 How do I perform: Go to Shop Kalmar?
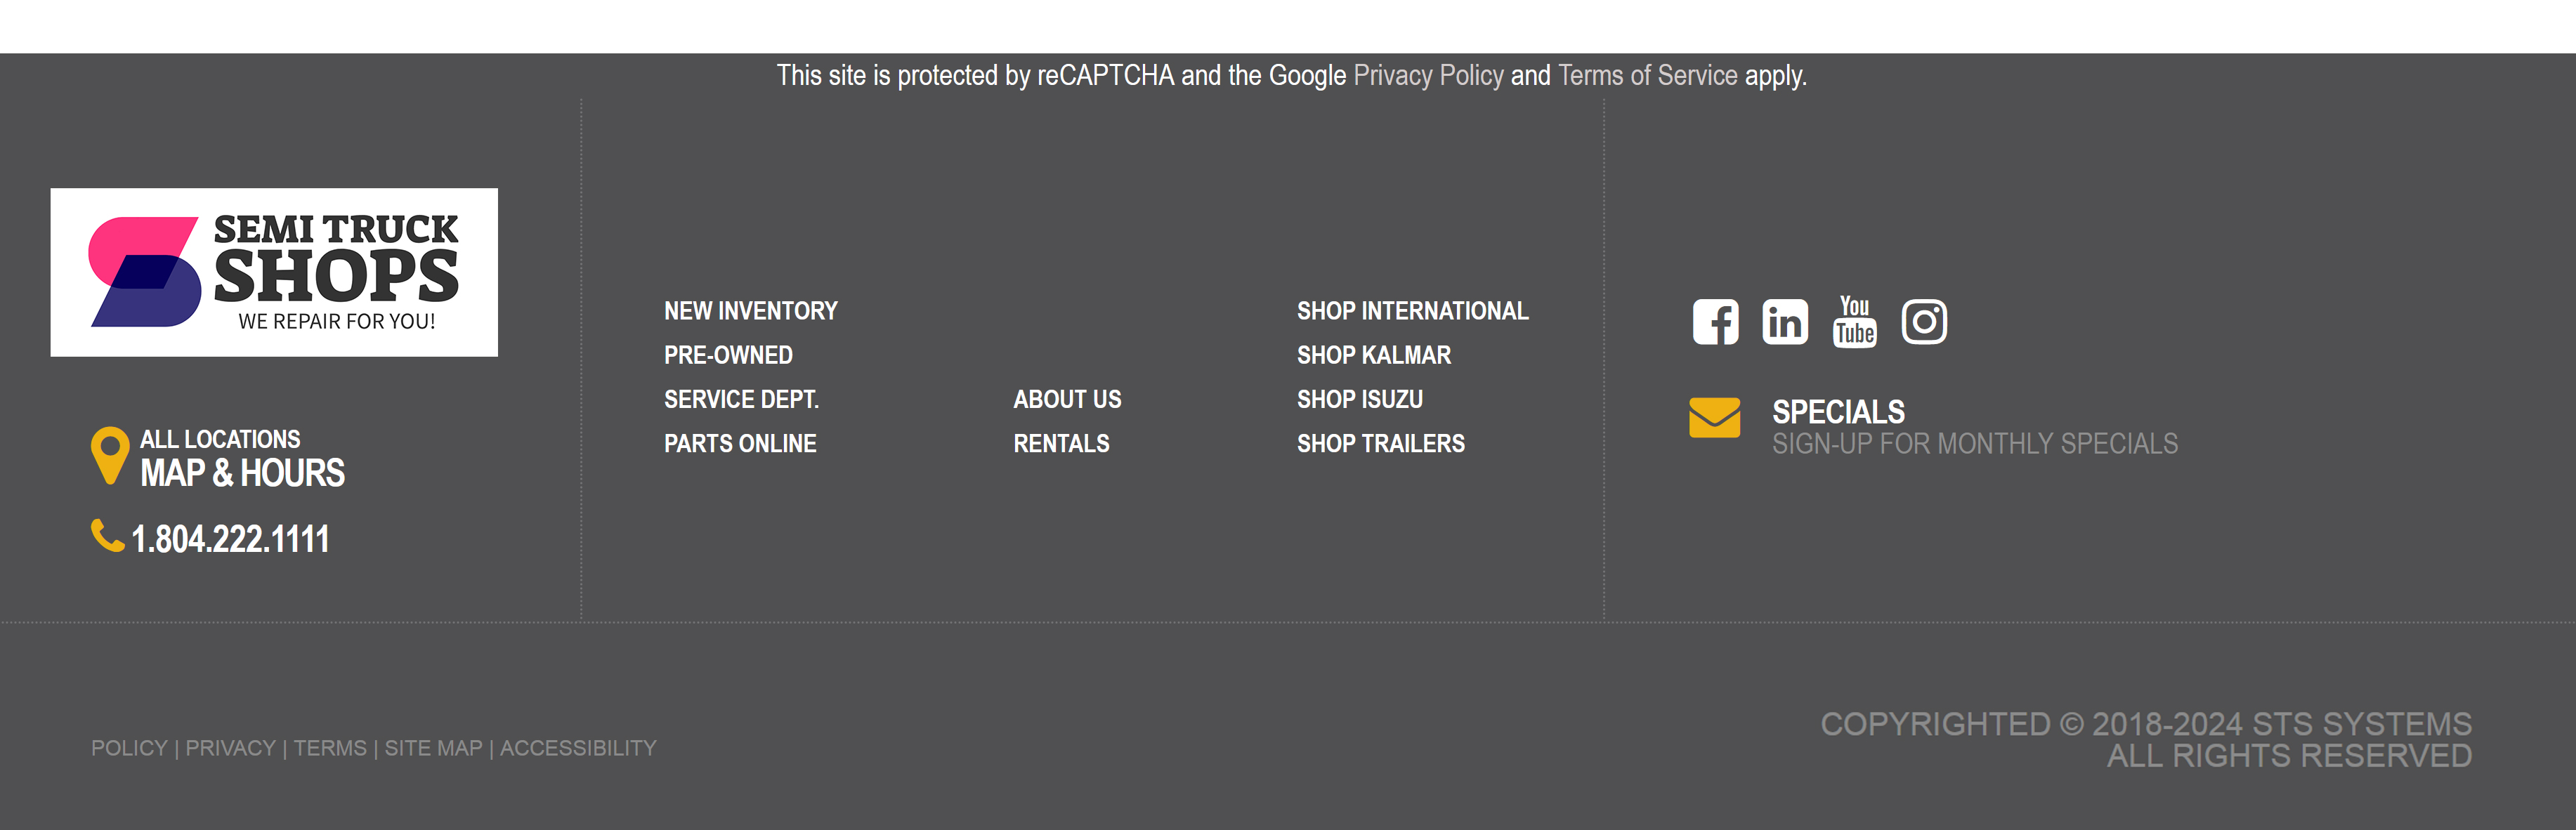1373,355
